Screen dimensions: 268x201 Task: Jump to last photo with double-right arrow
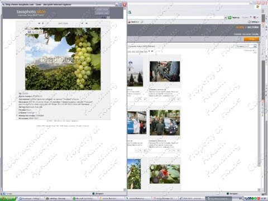tap(87, 23)
